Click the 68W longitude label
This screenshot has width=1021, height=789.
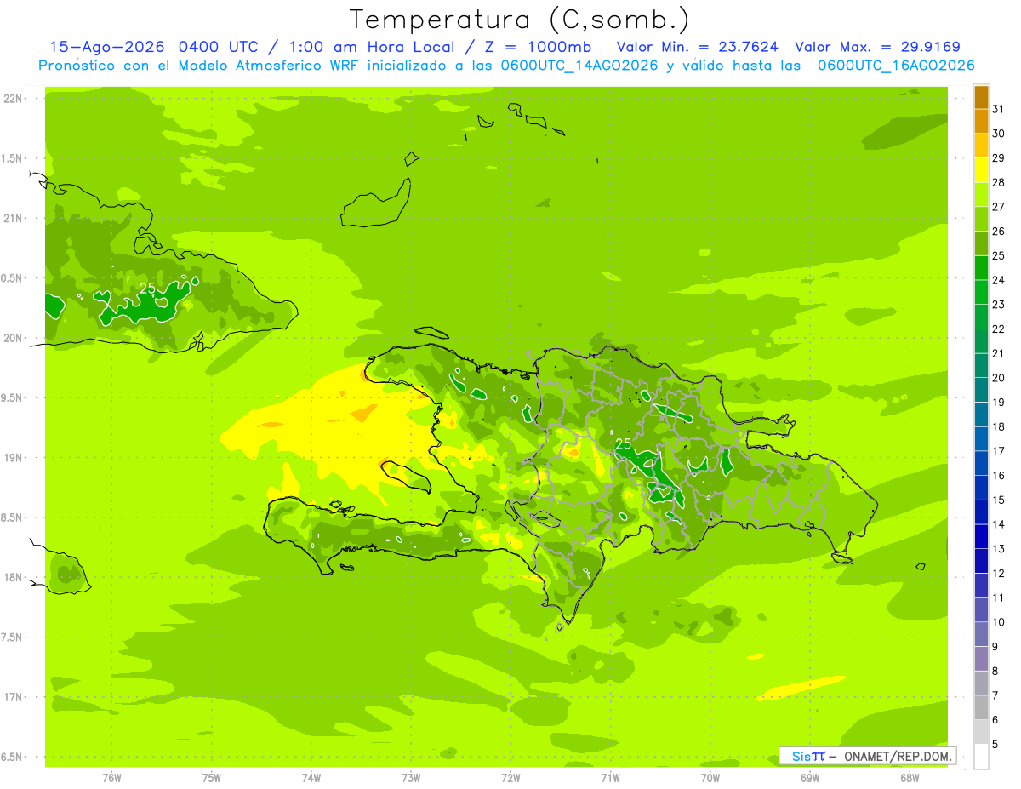(x=910, y=778)
